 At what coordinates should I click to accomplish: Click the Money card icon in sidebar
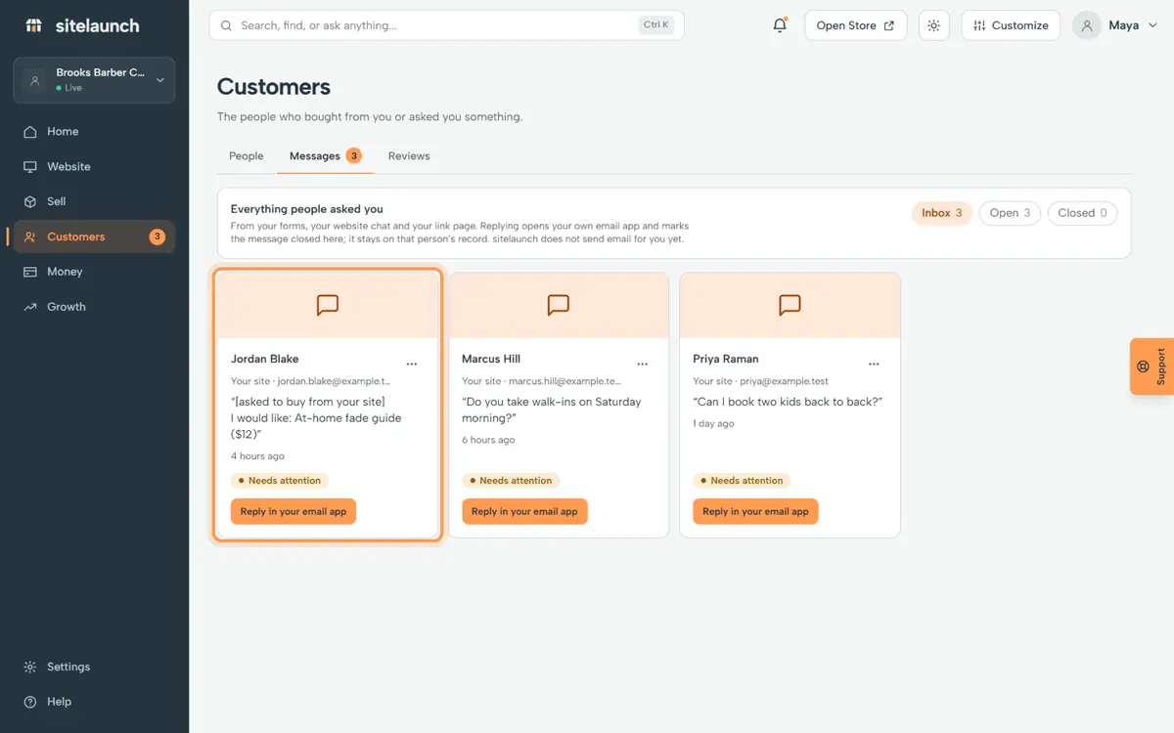(30, 272)
